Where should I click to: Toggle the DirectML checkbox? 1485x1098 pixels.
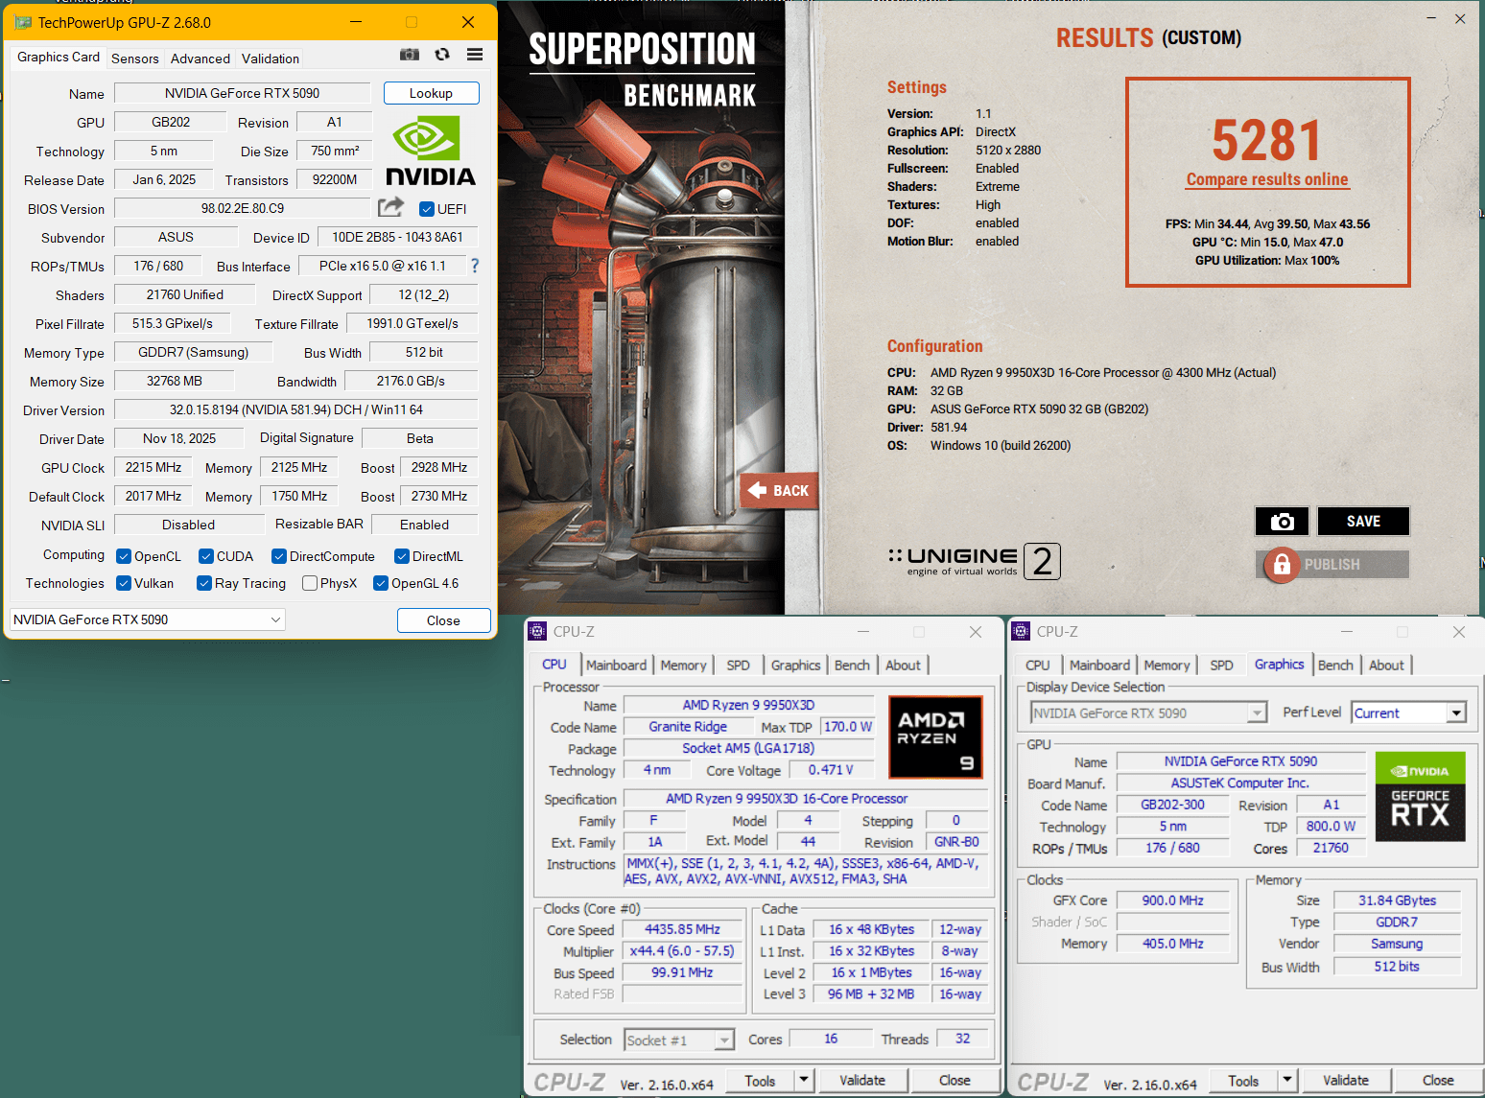click(x=402, y=556)
